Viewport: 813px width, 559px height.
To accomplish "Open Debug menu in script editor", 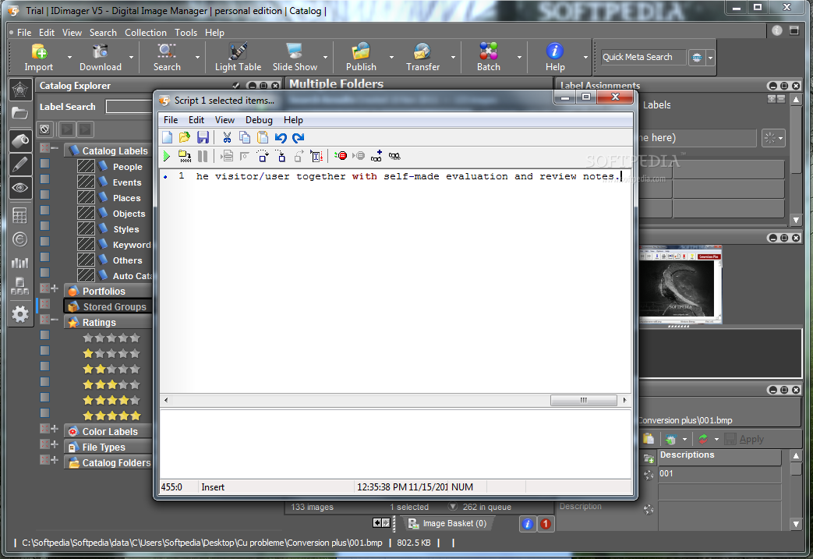I will click(x=259, y=120).
